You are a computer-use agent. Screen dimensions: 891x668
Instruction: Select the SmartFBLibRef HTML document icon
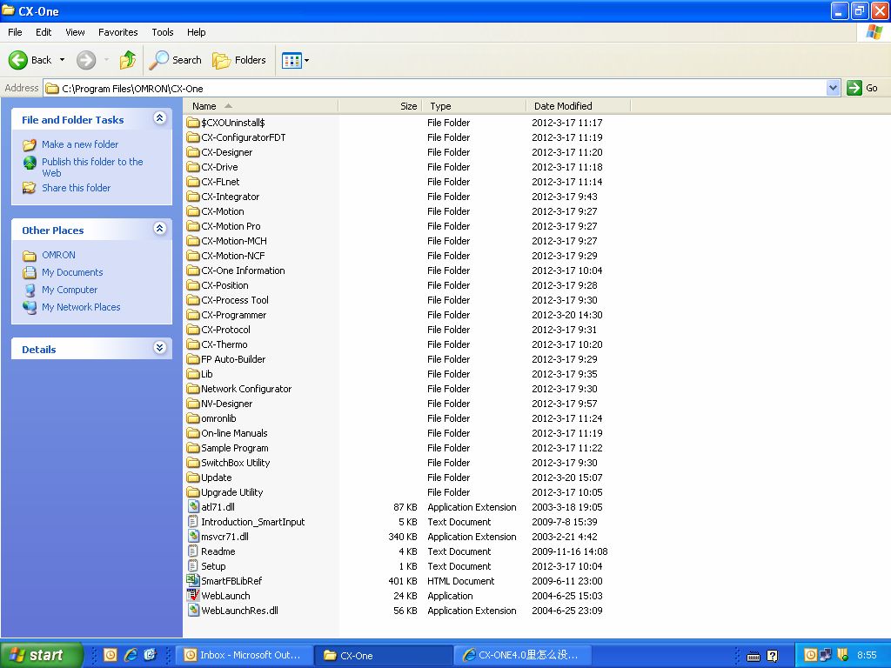click(x=193, y=581)
